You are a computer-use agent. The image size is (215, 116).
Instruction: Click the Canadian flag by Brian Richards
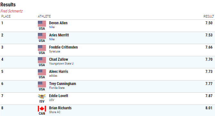pos(42,109)
